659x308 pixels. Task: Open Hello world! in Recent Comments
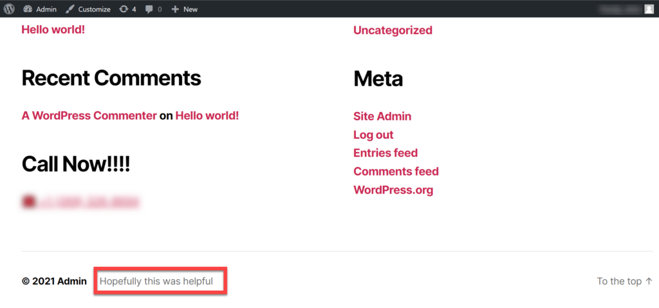pos(207,116)
